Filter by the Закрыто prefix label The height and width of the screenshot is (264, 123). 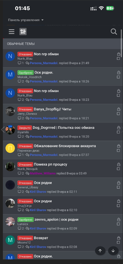(x=25, y=128)
